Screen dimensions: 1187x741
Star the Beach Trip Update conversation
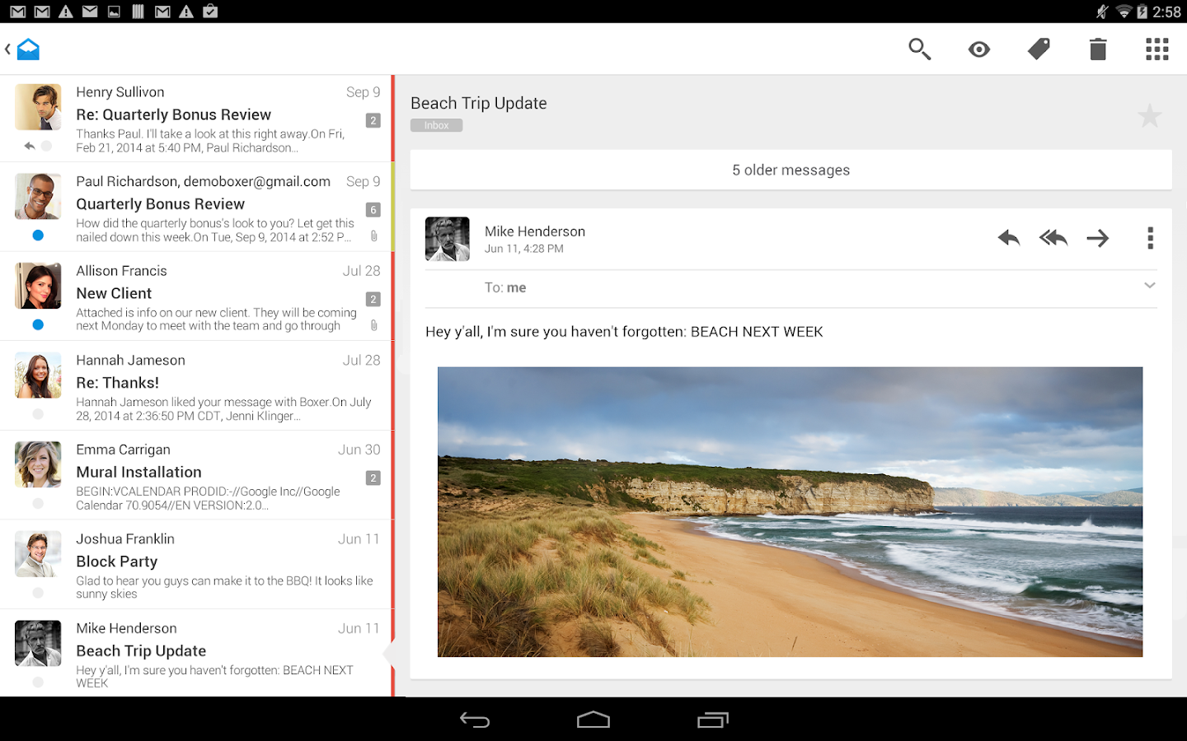pos(1149,115)
